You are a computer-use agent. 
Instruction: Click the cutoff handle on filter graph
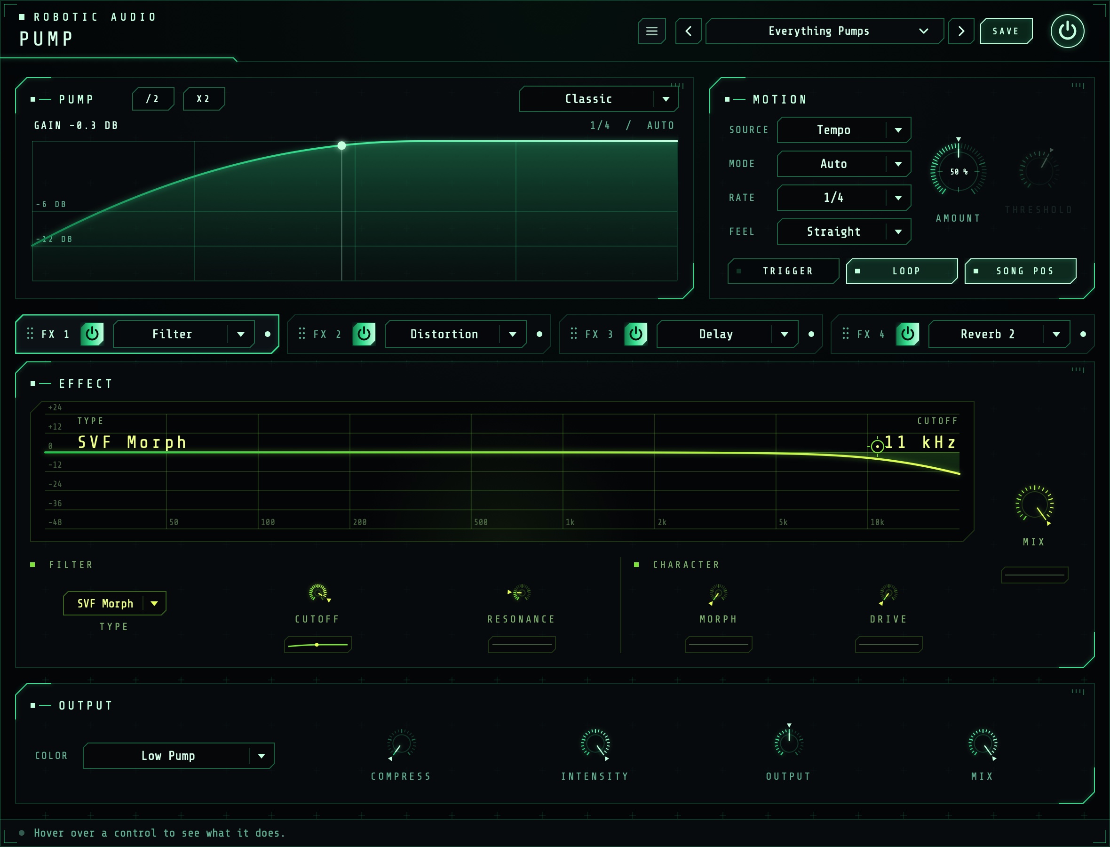(x=877, y=446)
